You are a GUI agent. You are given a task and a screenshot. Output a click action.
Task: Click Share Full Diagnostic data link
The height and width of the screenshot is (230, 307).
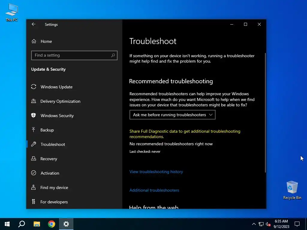pos(185,134)
